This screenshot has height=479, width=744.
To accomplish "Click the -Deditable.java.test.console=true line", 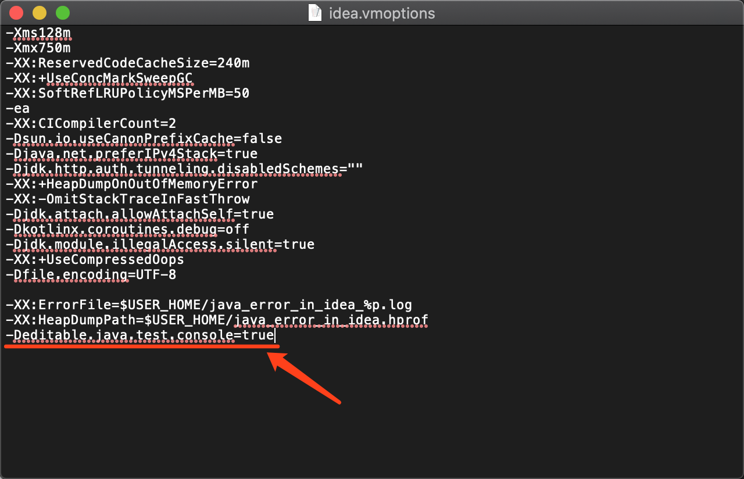I will [140, 335].
